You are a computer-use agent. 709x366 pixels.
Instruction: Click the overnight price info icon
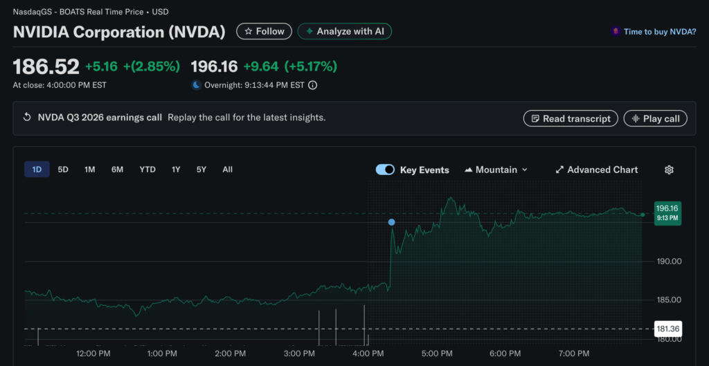click(x=312, y=85)
